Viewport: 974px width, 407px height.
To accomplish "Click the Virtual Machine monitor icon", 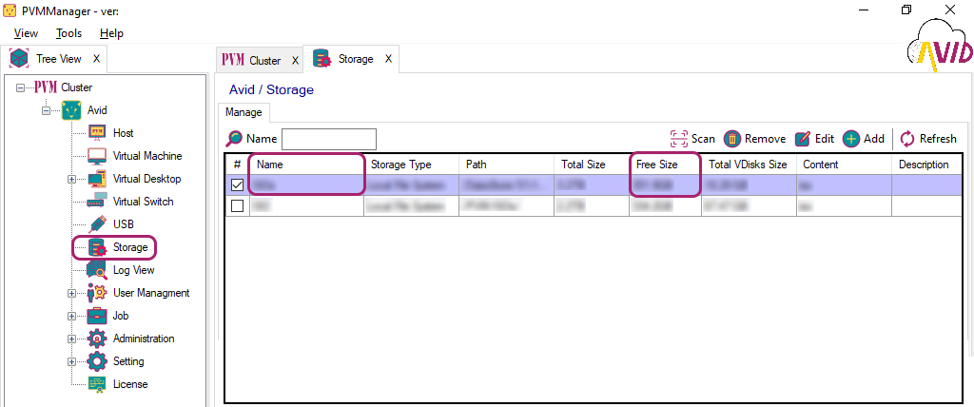I will 98,156.
